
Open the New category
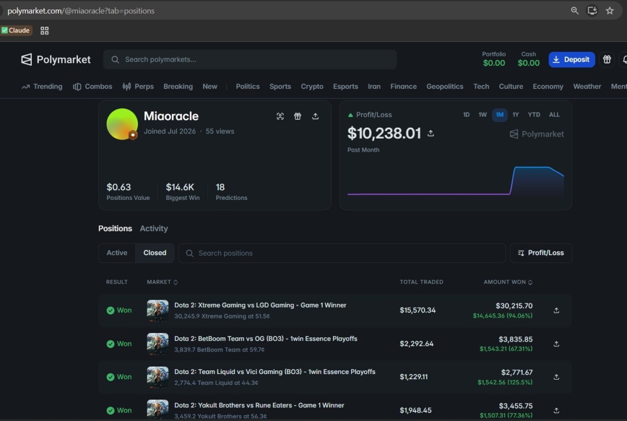(x=210, y=87)
